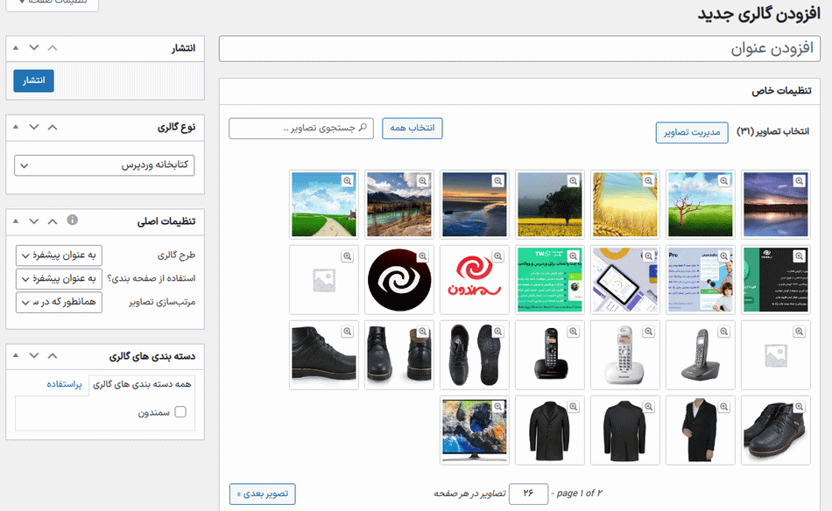Switch to پراستفاده categories tab
832x511 pixels.
64,384
